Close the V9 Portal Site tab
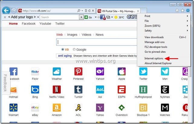This screenshot has height=124, width=194. [138, 11]
